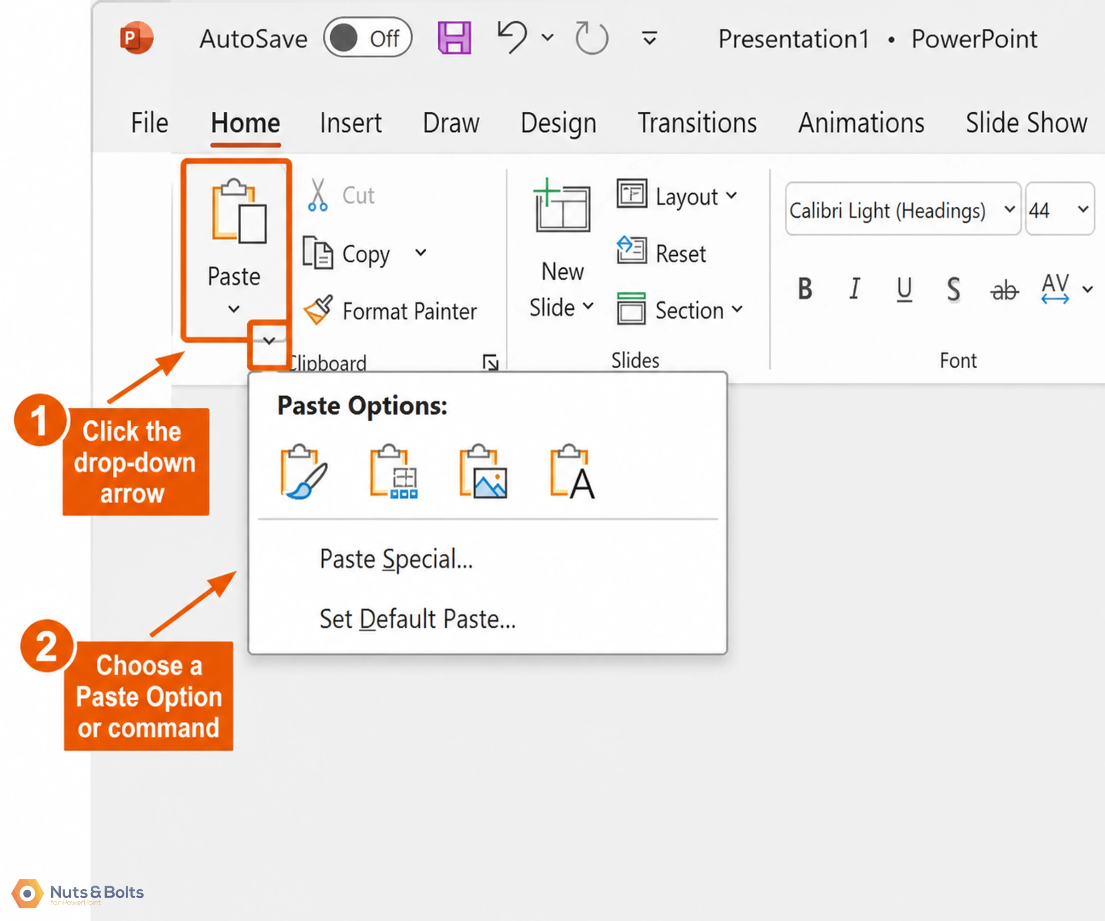Click the Copy button
The width and height of the screenshot is (1105, 921).
pyautogui.click(x=347, y=254)
